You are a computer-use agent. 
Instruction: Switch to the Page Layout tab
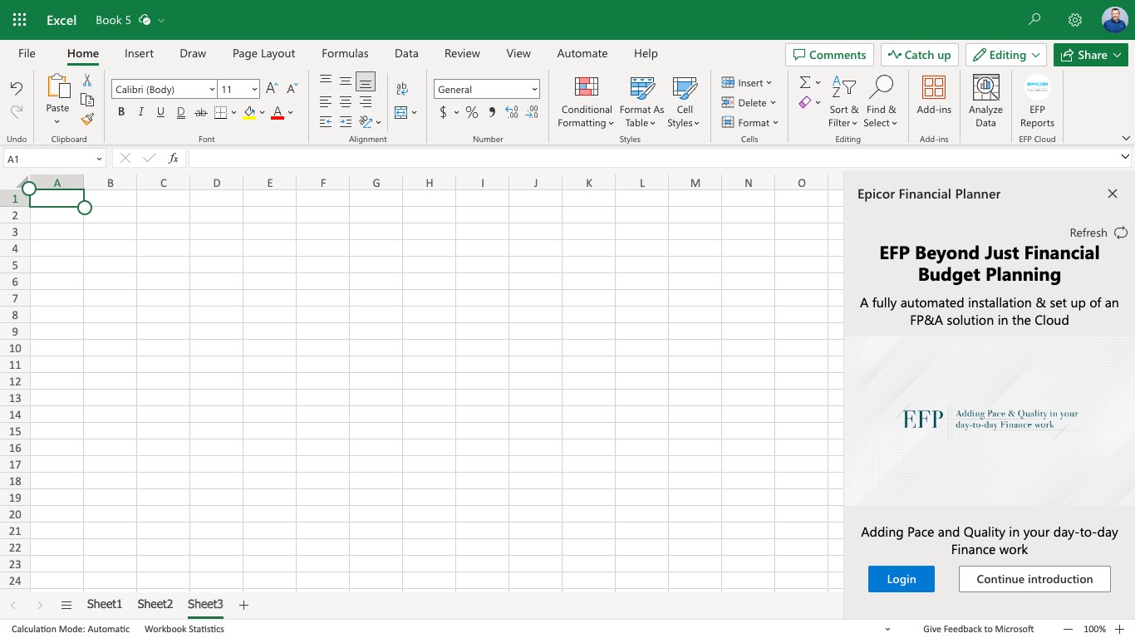click(263, 53)
